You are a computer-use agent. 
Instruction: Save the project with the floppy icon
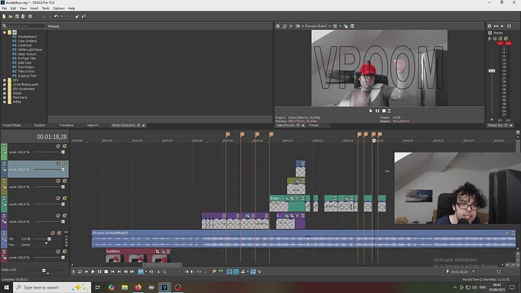pos(17,16)
